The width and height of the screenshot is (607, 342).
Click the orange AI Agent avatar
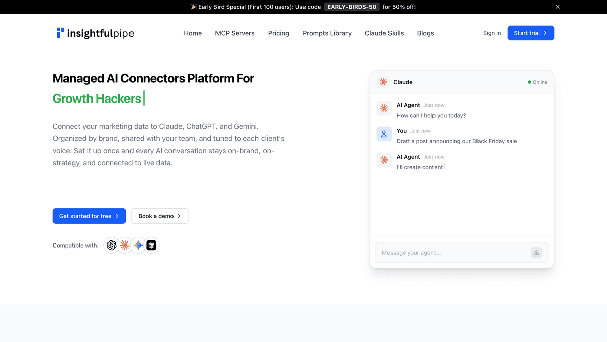(384, 108)
